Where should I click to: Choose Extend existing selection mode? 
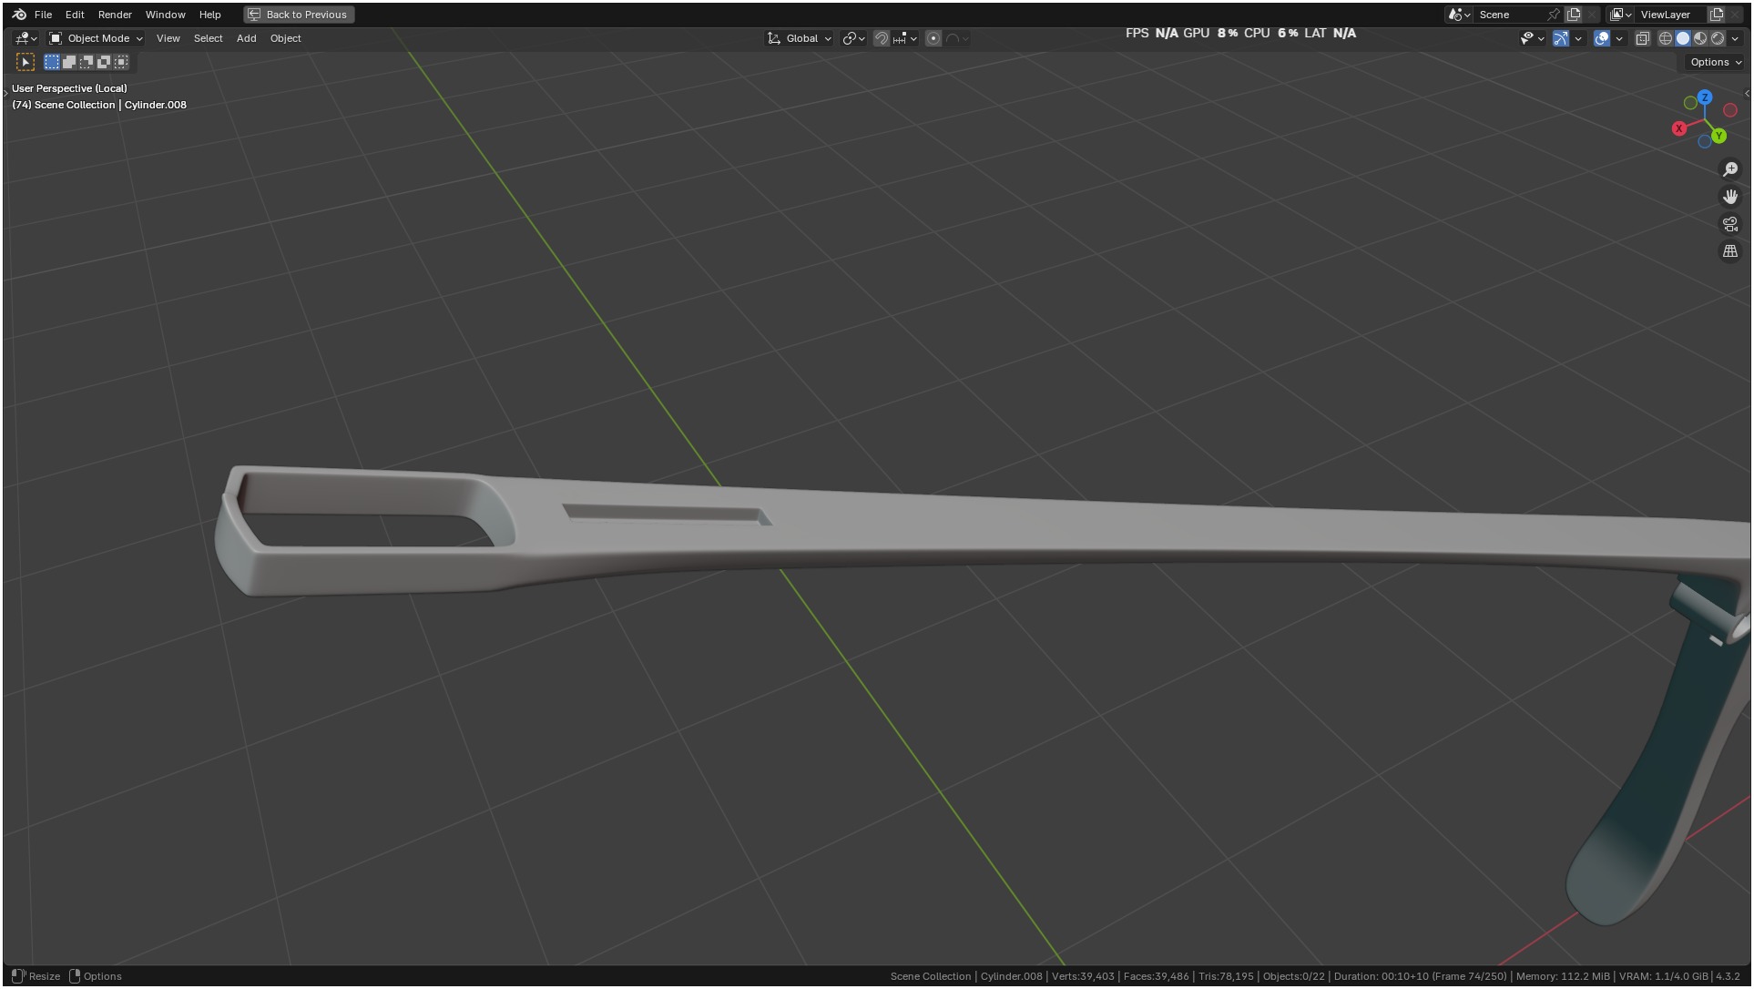69,62
